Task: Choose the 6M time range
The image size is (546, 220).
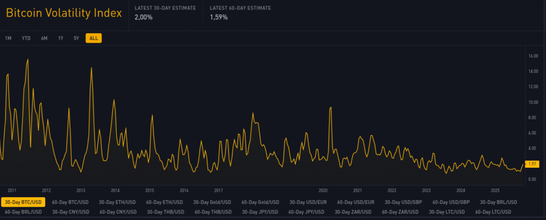Action: [44, 38]
